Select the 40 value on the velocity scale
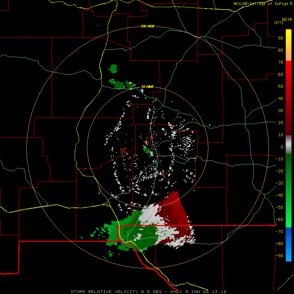294x294 pixels. pyautogui.click(x=281, y=99)
